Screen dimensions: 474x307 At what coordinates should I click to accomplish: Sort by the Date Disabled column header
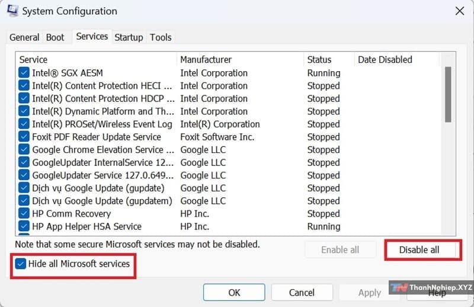pyautogui.click(x=396, y=60)
